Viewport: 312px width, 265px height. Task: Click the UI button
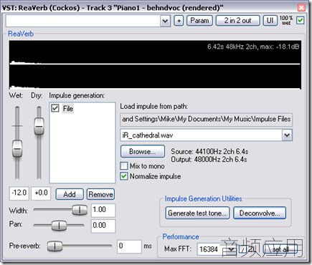[270, 21]
